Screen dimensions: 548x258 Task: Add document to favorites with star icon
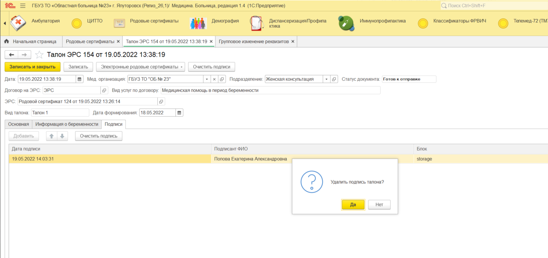click(x=39, y=55)
